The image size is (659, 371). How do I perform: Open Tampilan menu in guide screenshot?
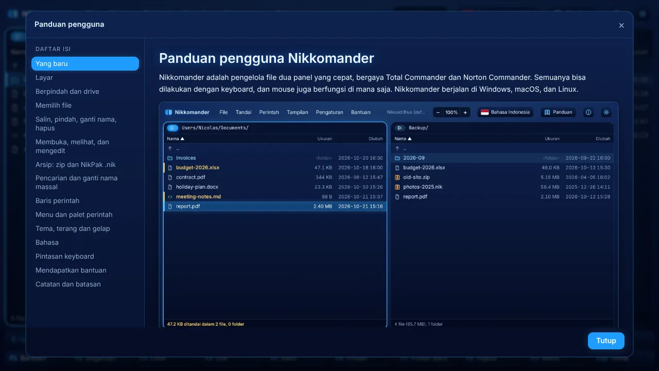[298, 112]
